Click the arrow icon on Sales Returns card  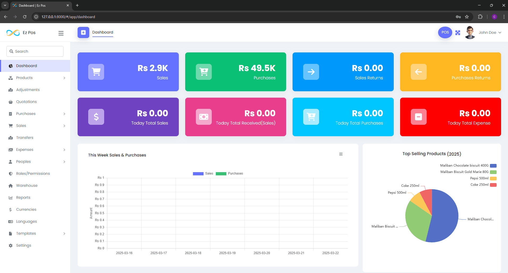click(311, 72)
